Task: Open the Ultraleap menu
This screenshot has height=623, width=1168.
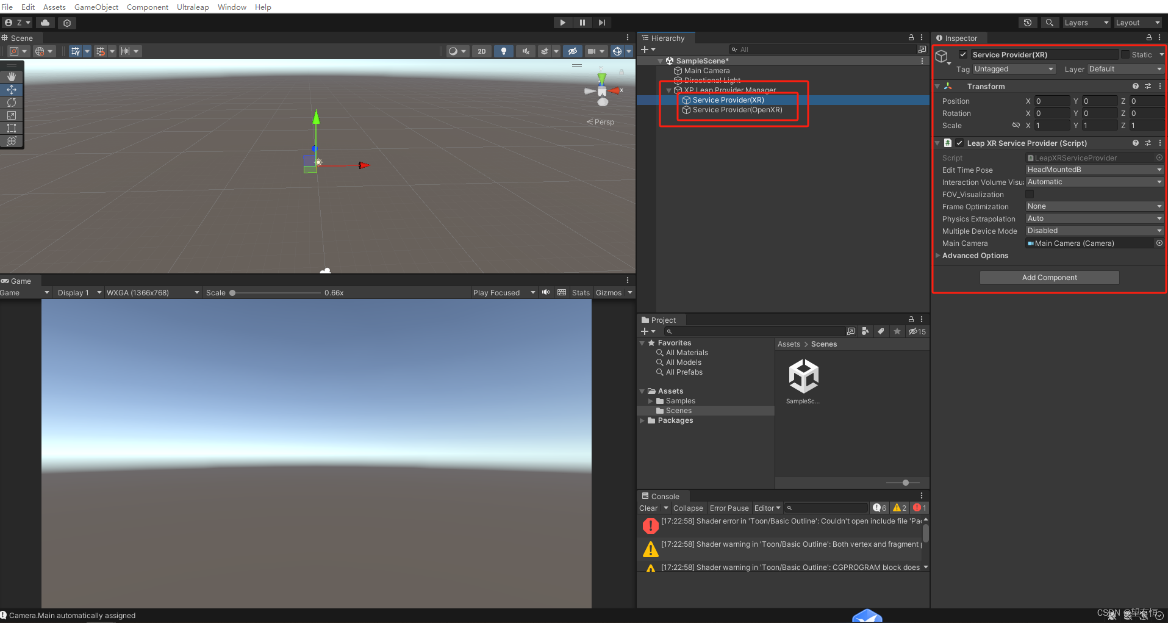Action: [x=193, y=7]
